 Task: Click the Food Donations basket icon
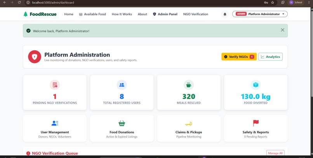[x=122, y=123]
